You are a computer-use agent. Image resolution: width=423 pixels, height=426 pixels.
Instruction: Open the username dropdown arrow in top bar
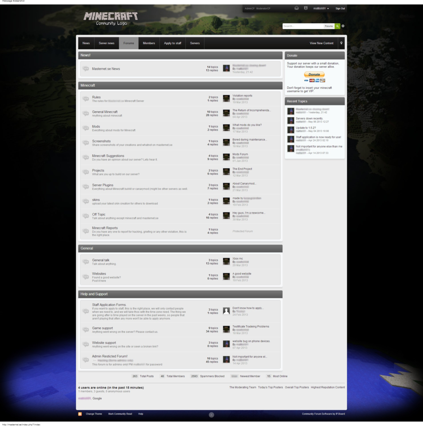point(328,9)
